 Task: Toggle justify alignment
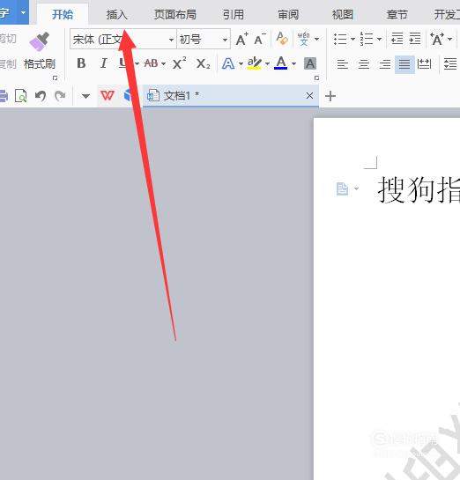pos(404,64)
